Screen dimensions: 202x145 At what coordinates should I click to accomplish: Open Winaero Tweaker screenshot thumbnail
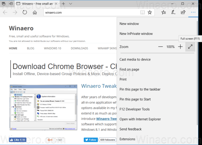[x=43, y=107]
